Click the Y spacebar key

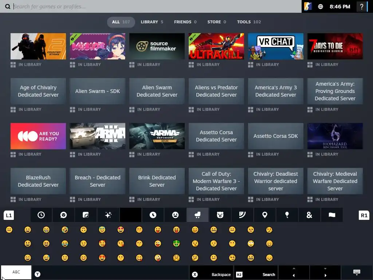pyautogui.click(x=111, y=273)
